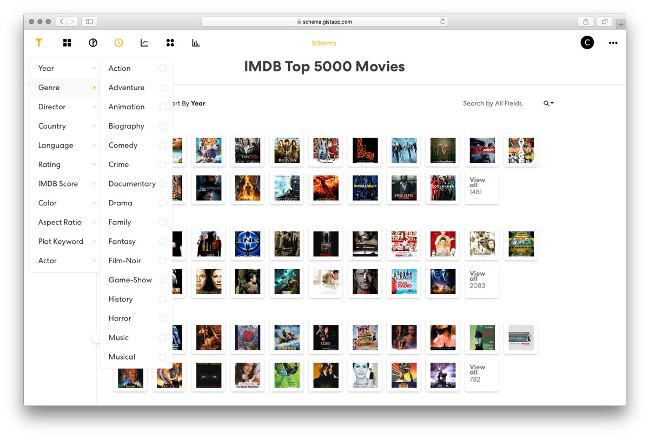Click Safari back navigation arrow

pyautogui.click(x=62, y=22)
